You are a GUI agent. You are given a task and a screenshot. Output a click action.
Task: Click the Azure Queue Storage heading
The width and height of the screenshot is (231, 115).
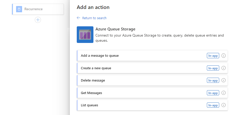pos(115,29)
